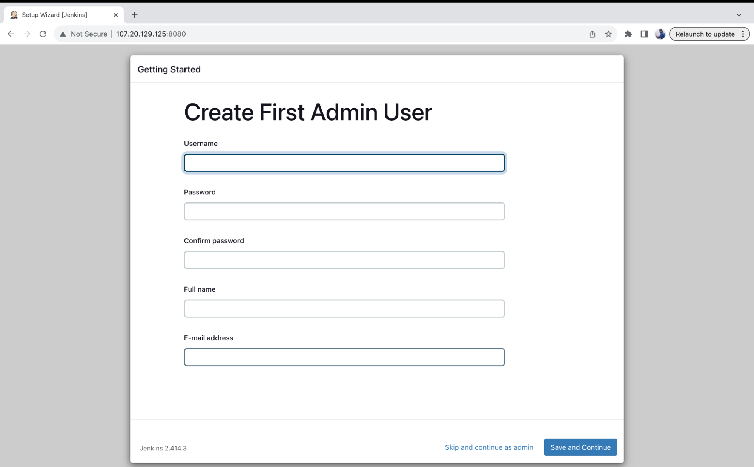Open the Chrome profile avatar
Screen dimensions: 754x467
(660, 34)
